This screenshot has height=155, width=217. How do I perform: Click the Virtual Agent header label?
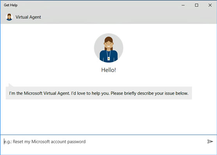tap(28, 17)
